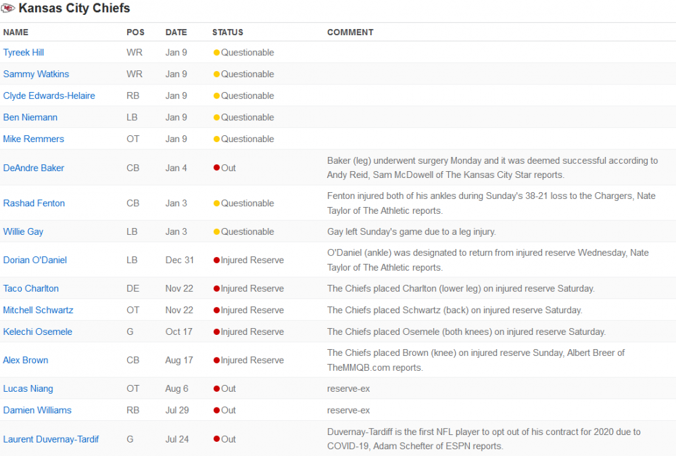Open Sammy Watkins player link
Viewport: 676px width, 456px height.
click(x=36, y=74)
